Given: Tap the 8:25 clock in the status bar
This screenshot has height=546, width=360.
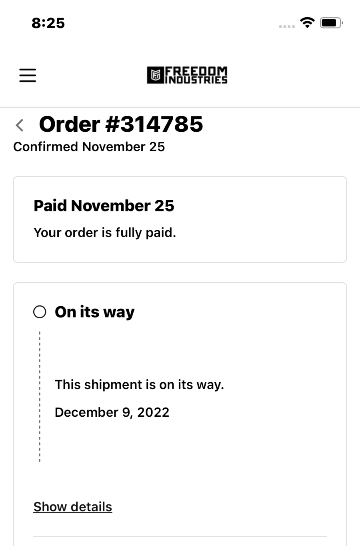Looking at the screenshot, I should coord(48,23).
